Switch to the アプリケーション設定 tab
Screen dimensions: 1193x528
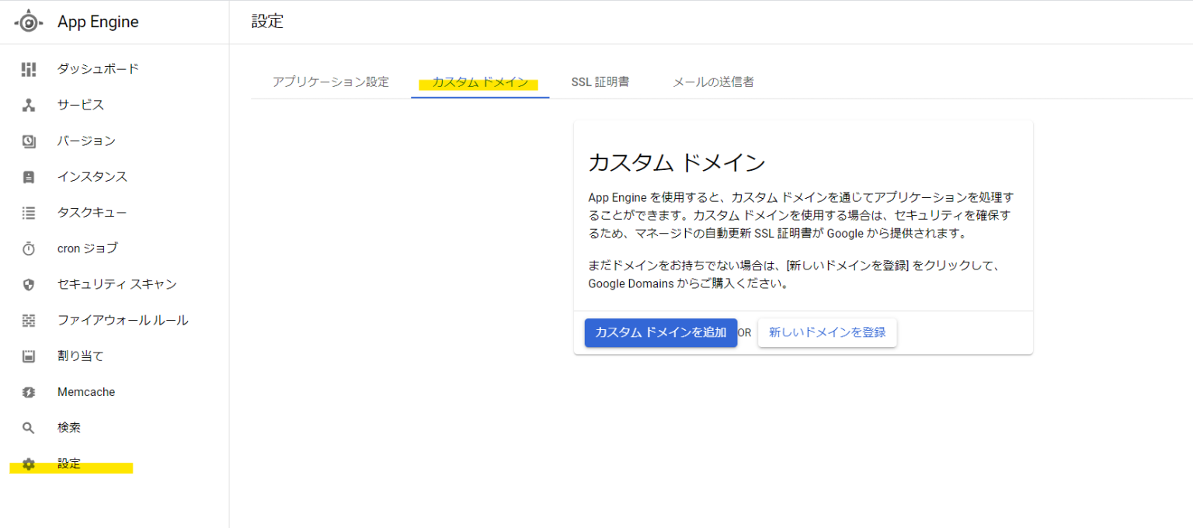(330, 82)
